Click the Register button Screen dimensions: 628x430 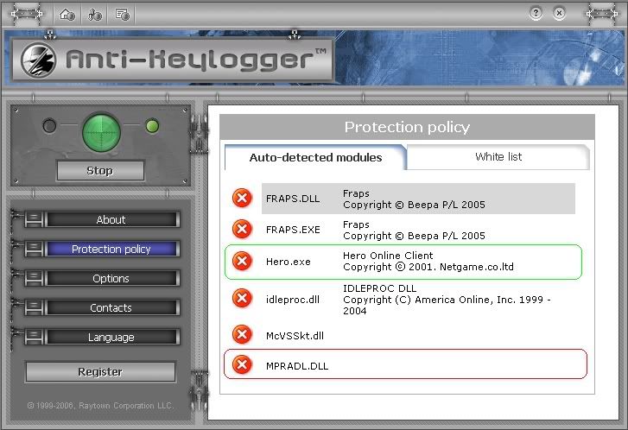(x=100, y=372)
